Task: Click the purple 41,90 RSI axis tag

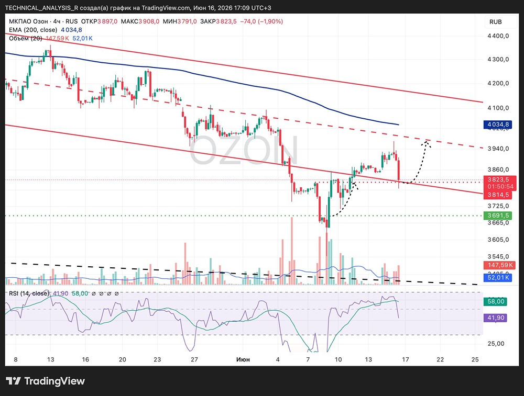Action: tap(496, 318)
